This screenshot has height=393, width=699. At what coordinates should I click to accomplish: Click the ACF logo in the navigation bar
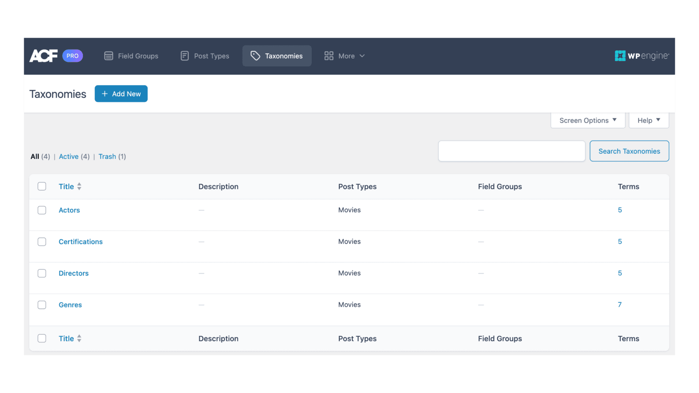pyautogui.click(x=43, y=55)
